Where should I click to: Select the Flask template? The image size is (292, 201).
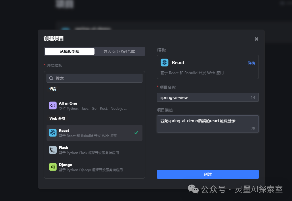pyautogui.click(x=94, y=150)
